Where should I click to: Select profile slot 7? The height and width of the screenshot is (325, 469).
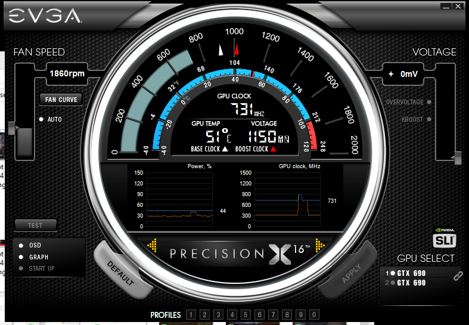click(273, 314)
